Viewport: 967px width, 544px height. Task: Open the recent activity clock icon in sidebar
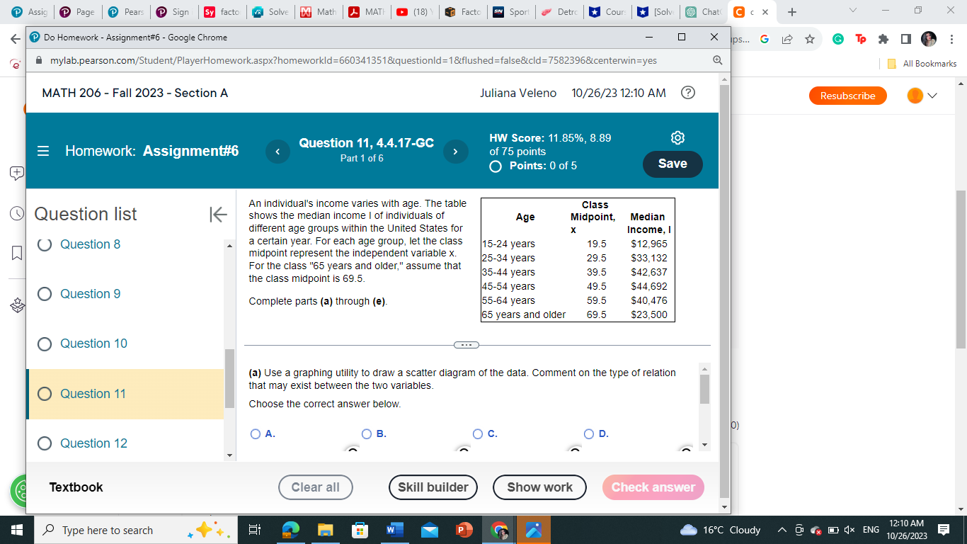pos(17,212)
